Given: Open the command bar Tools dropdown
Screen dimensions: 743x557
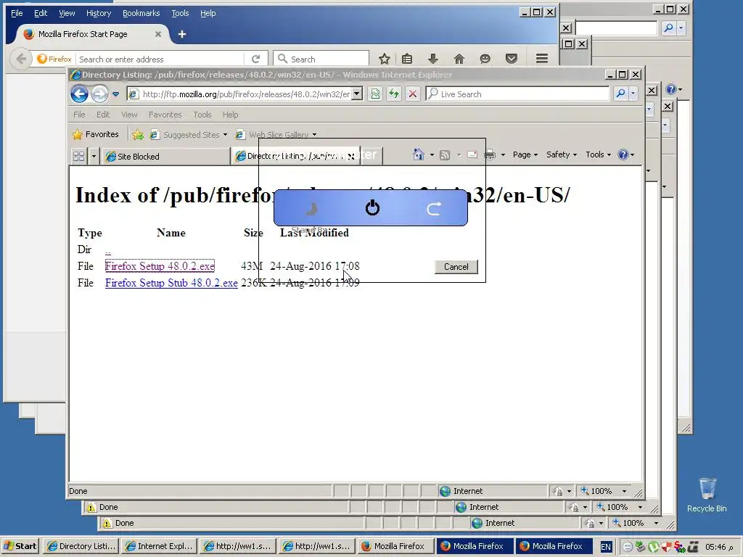Looking at the screenshot, I should click(x=598, y=155).
